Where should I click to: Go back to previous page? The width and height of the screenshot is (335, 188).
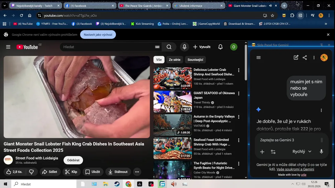coord(5,15)
